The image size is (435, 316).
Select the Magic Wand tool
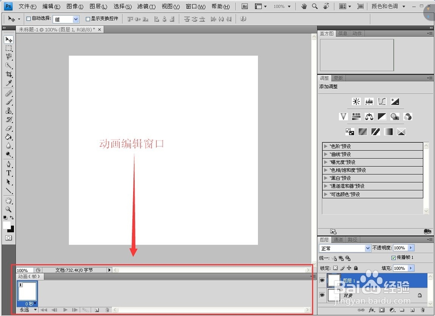(9, 66)
